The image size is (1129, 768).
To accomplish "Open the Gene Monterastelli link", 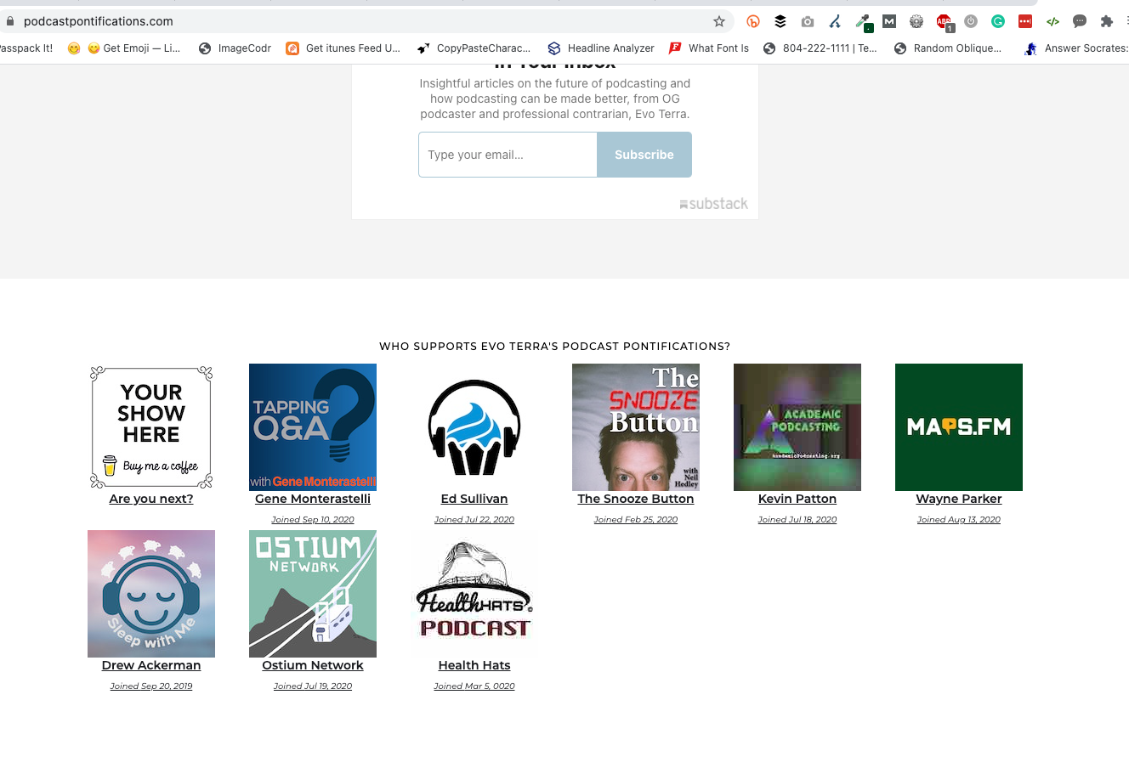I will coord(313,499).
